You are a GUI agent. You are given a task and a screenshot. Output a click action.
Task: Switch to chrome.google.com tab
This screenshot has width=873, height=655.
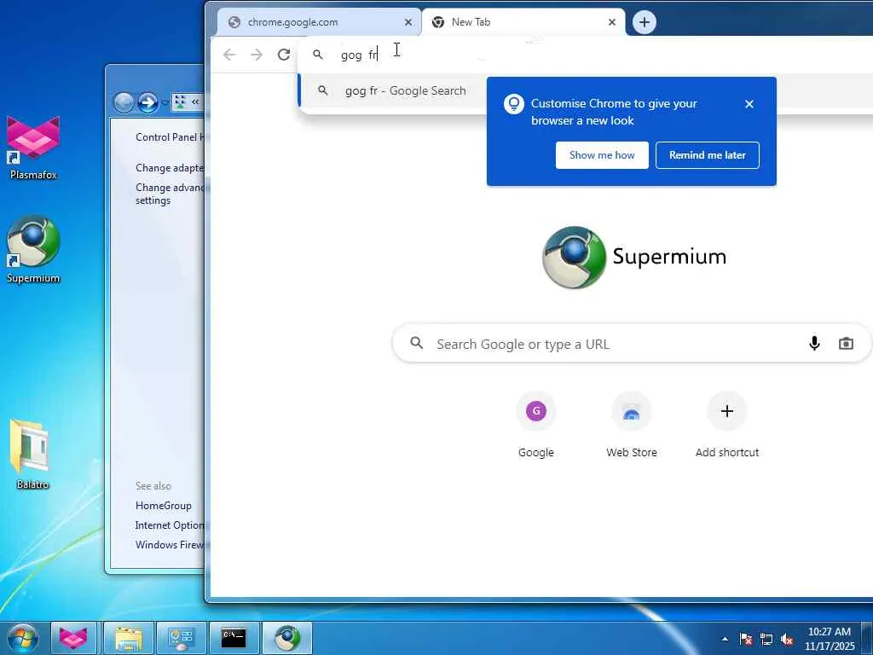[x=319, y=22]
